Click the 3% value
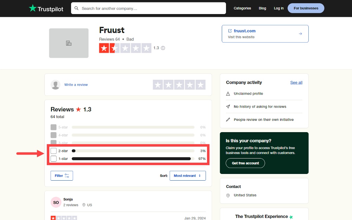Screen dimensions: 352x220 click(203, 151)
